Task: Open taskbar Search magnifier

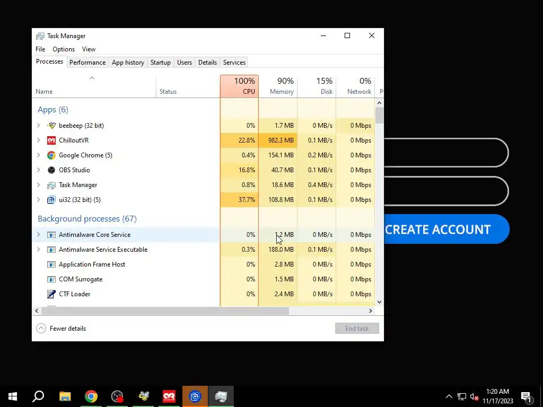Action: 38,396
